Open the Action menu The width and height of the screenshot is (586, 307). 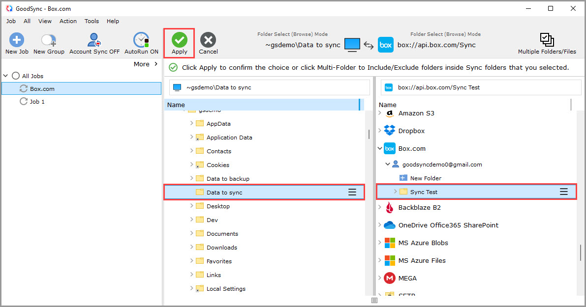pyautogui.click(x=68, y=21)
